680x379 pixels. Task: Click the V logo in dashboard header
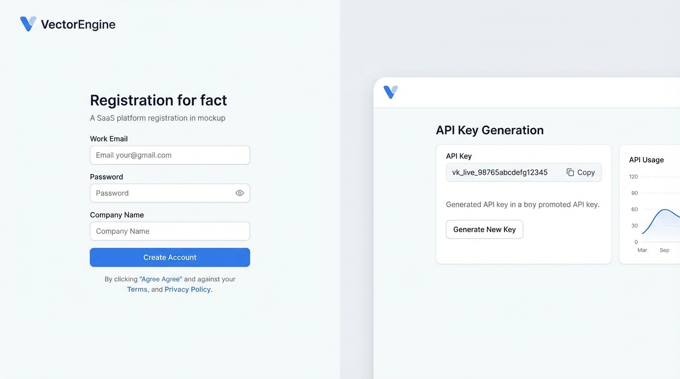point(390,92)
